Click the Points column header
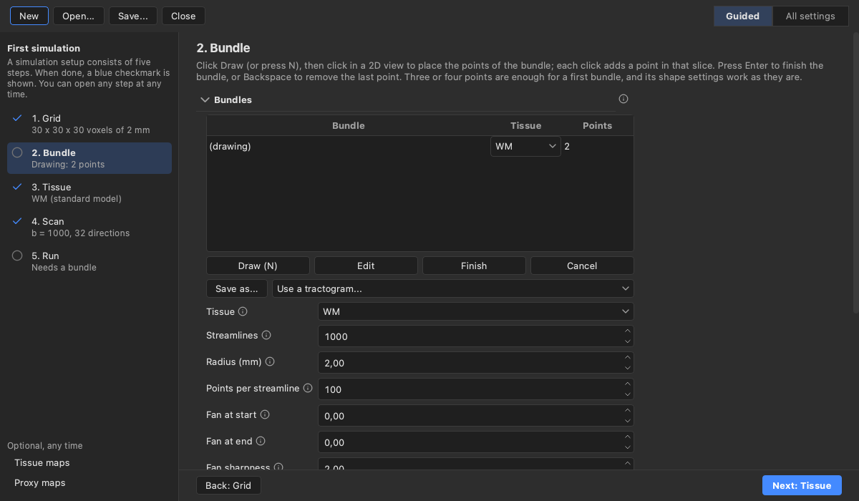The image size is (859, 501). (x=597, y=125)
